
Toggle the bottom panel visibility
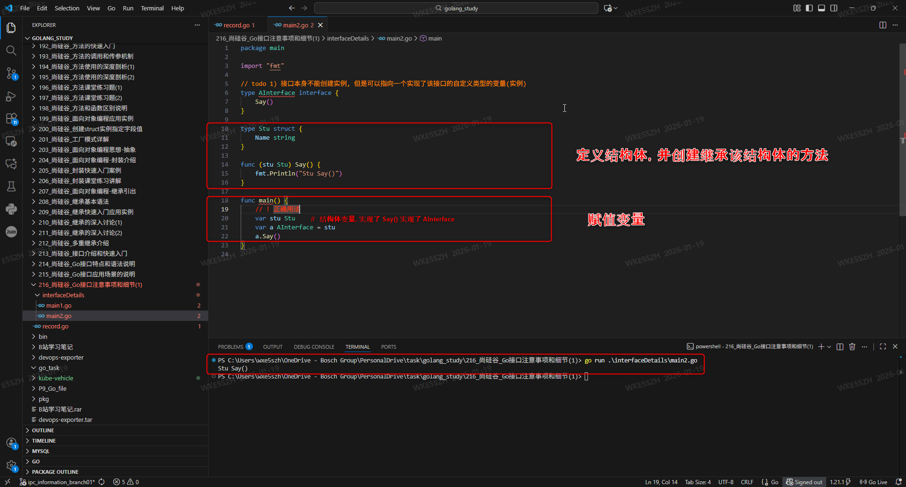(x=822, y=8)
